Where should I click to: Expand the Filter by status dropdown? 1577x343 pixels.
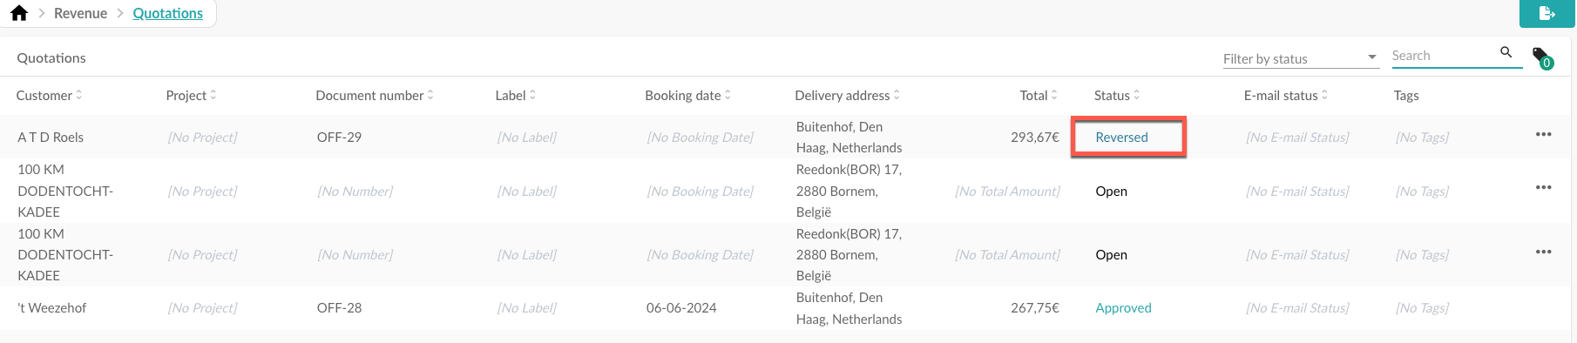(x=1301, y=58)
